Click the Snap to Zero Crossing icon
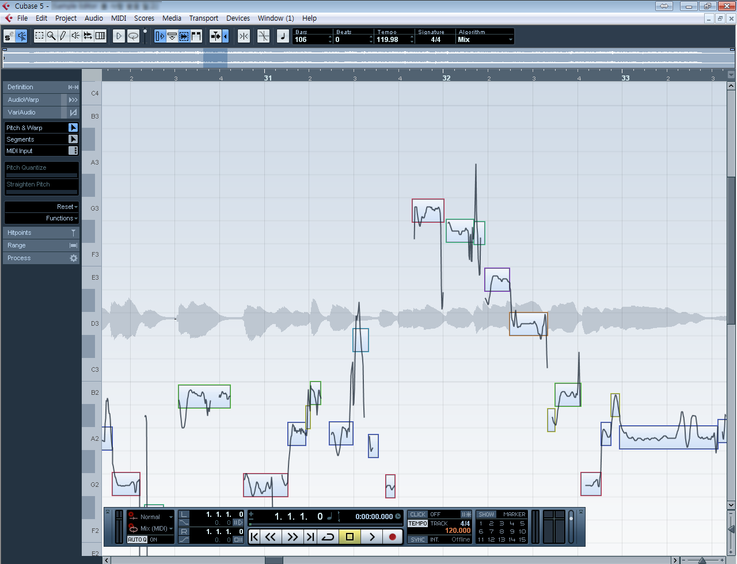The image size is (737, 564). pos(263,36)
